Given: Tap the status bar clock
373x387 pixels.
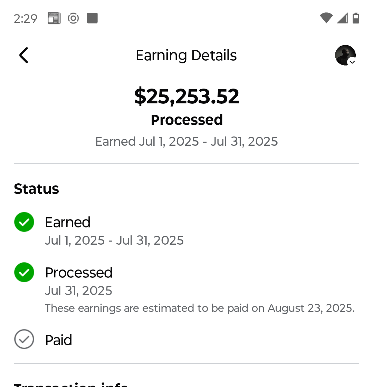Looking at the screenshot, I should click(26, 18).
